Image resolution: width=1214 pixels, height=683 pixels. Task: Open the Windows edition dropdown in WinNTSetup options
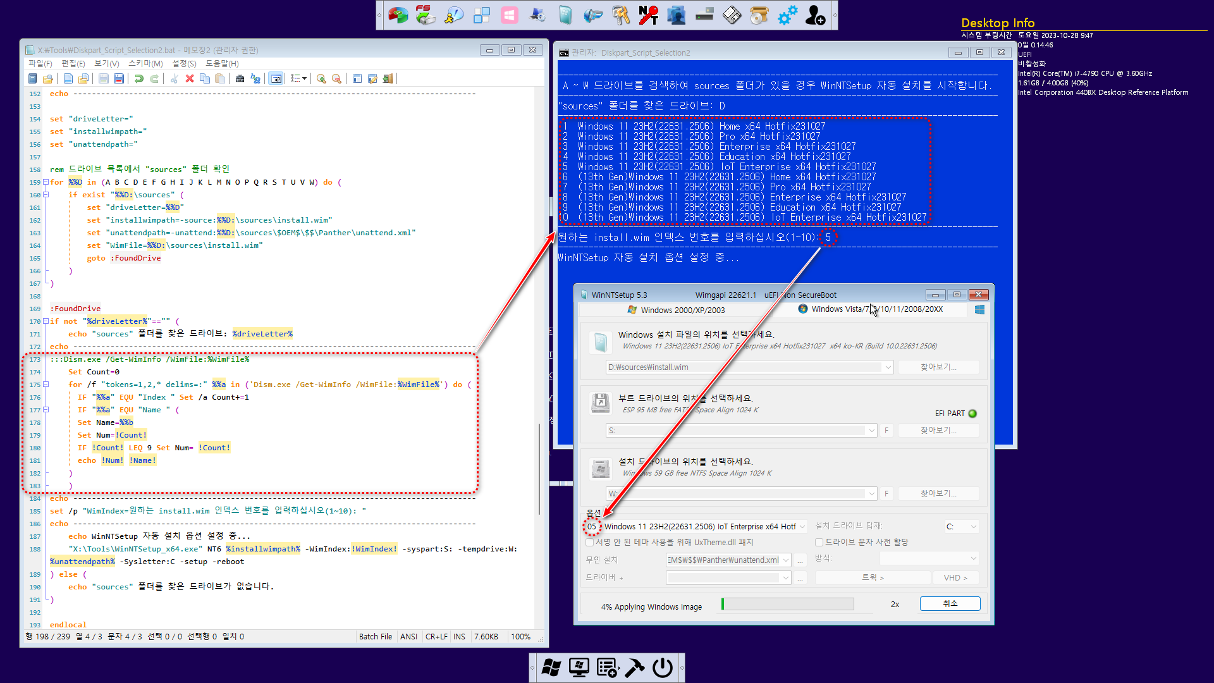(802, 527)
